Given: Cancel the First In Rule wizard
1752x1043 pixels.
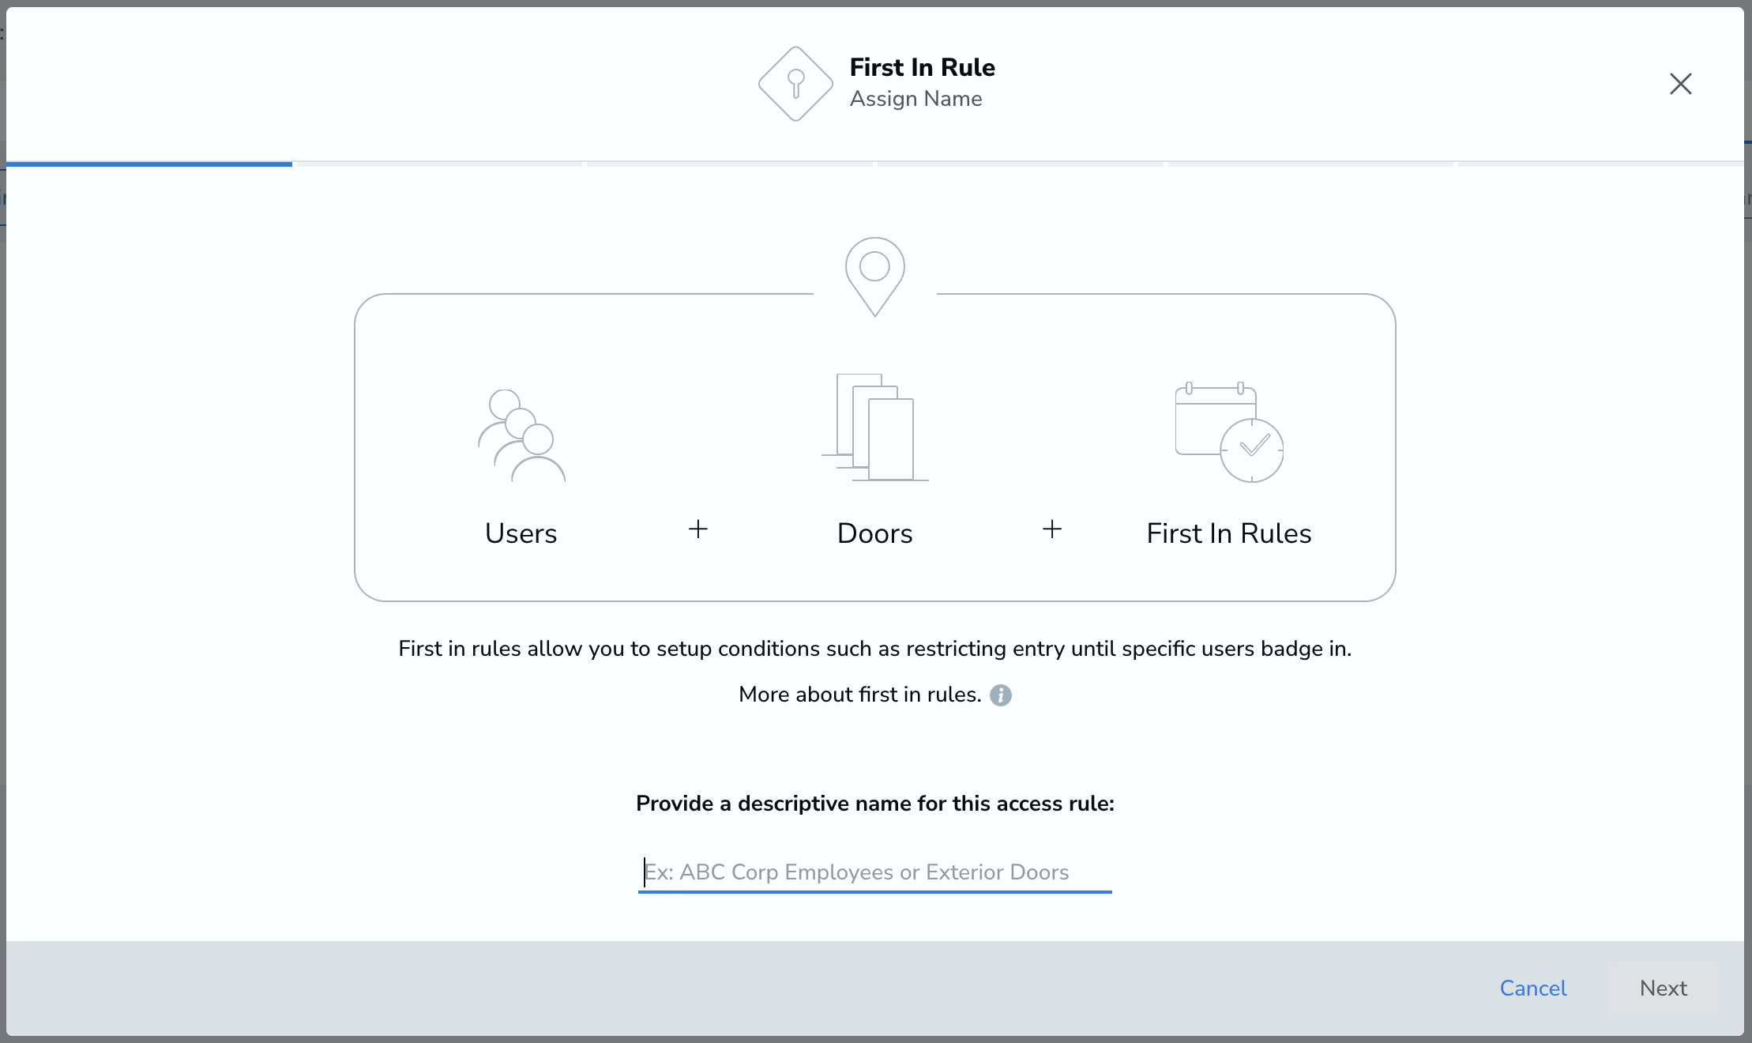Looking at the screenshot, I should coord(1533,988).
